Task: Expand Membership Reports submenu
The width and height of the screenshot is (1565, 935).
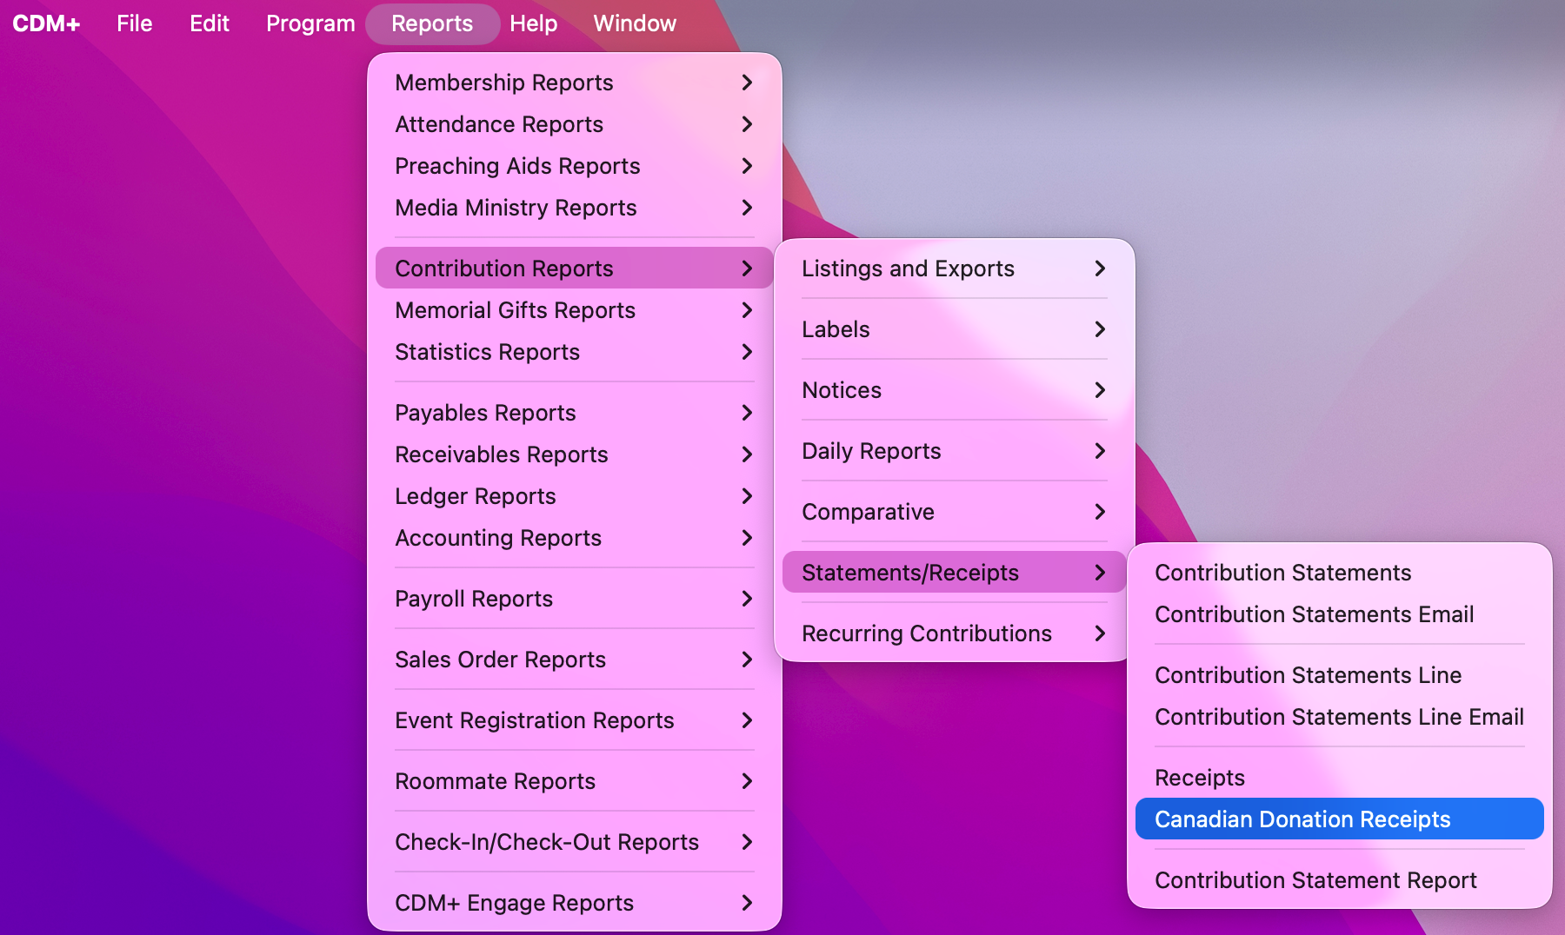Action: [x=574, y=83]
